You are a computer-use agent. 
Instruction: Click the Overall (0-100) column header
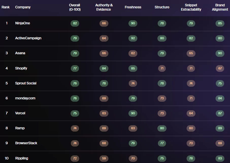coord(75,7)
